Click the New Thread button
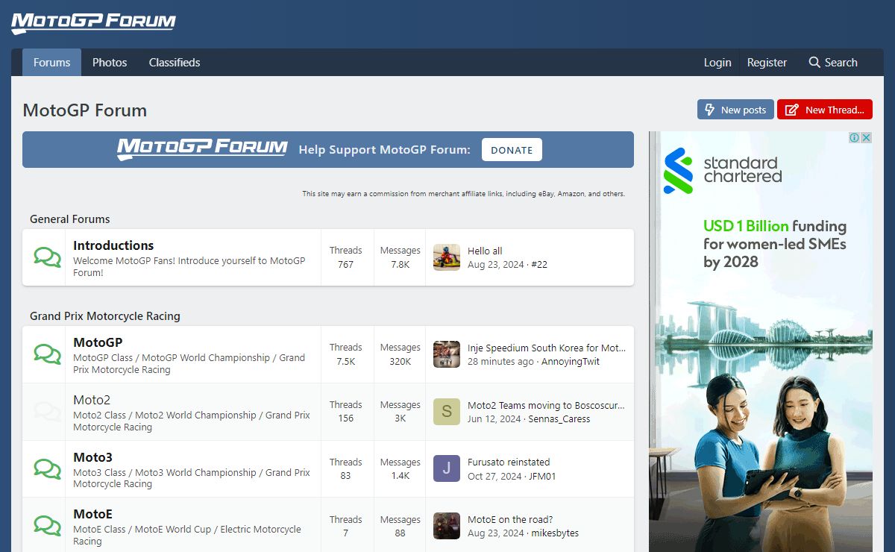 click(x=825, y=110)
